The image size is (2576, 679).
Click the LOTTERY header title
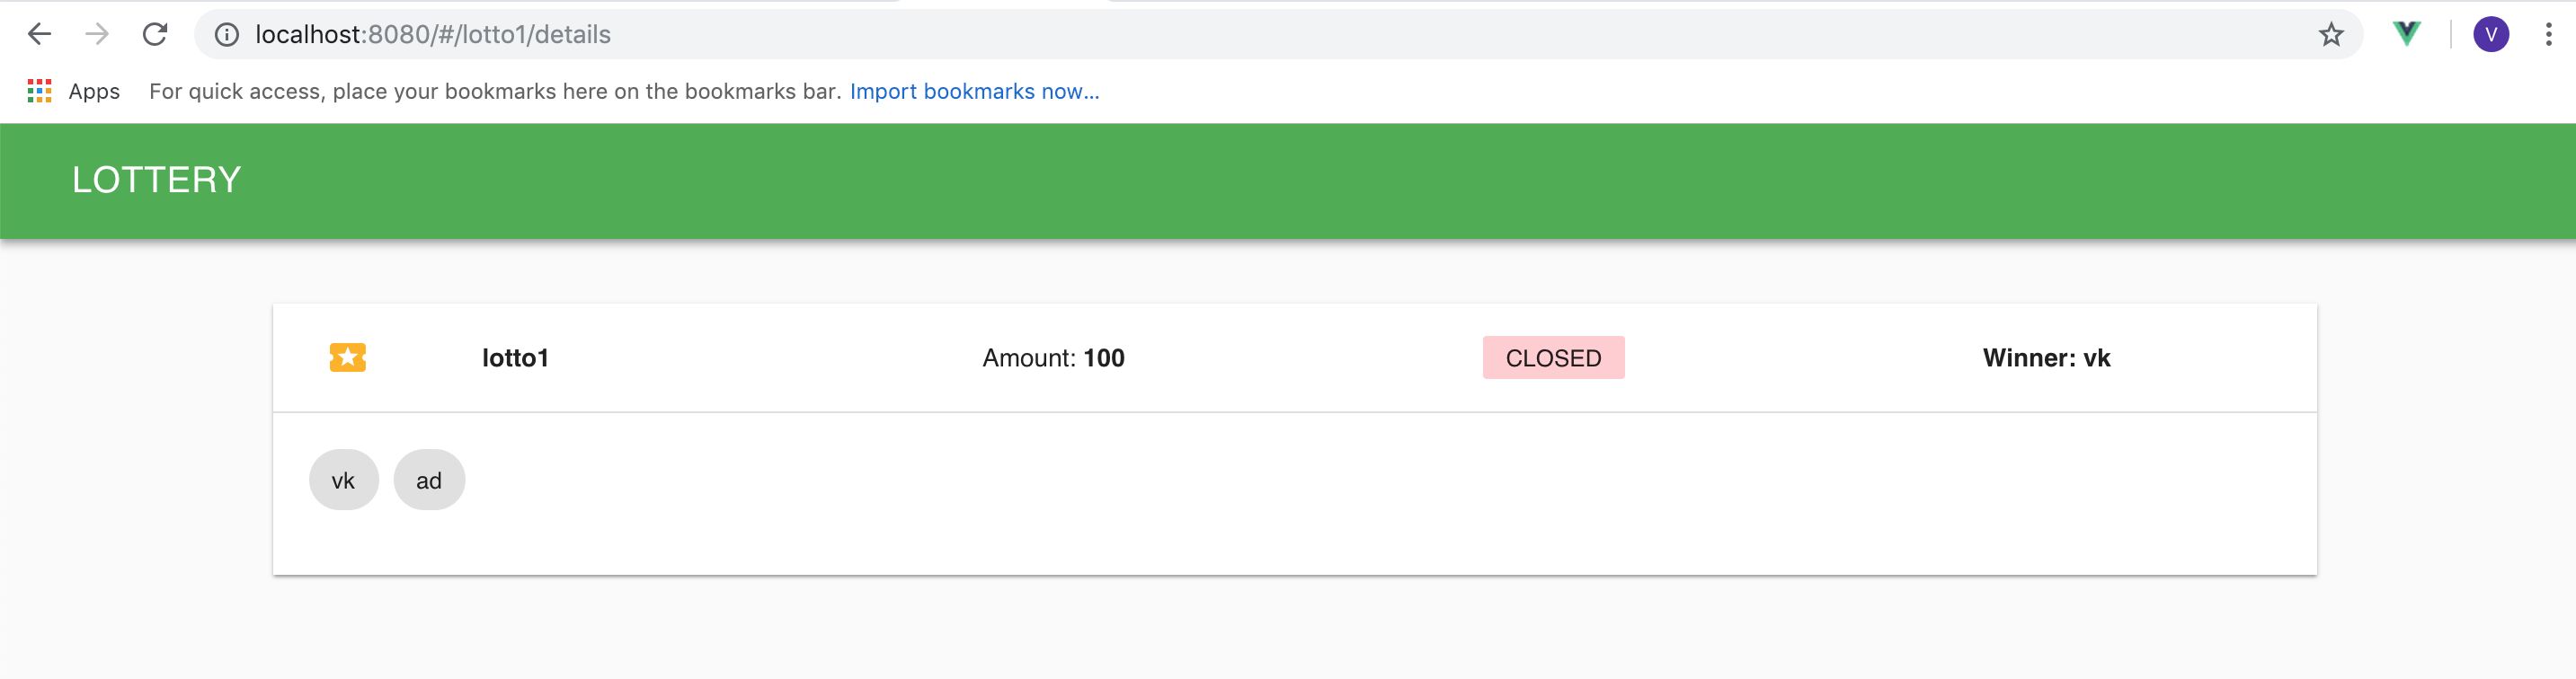click(156, 180)
